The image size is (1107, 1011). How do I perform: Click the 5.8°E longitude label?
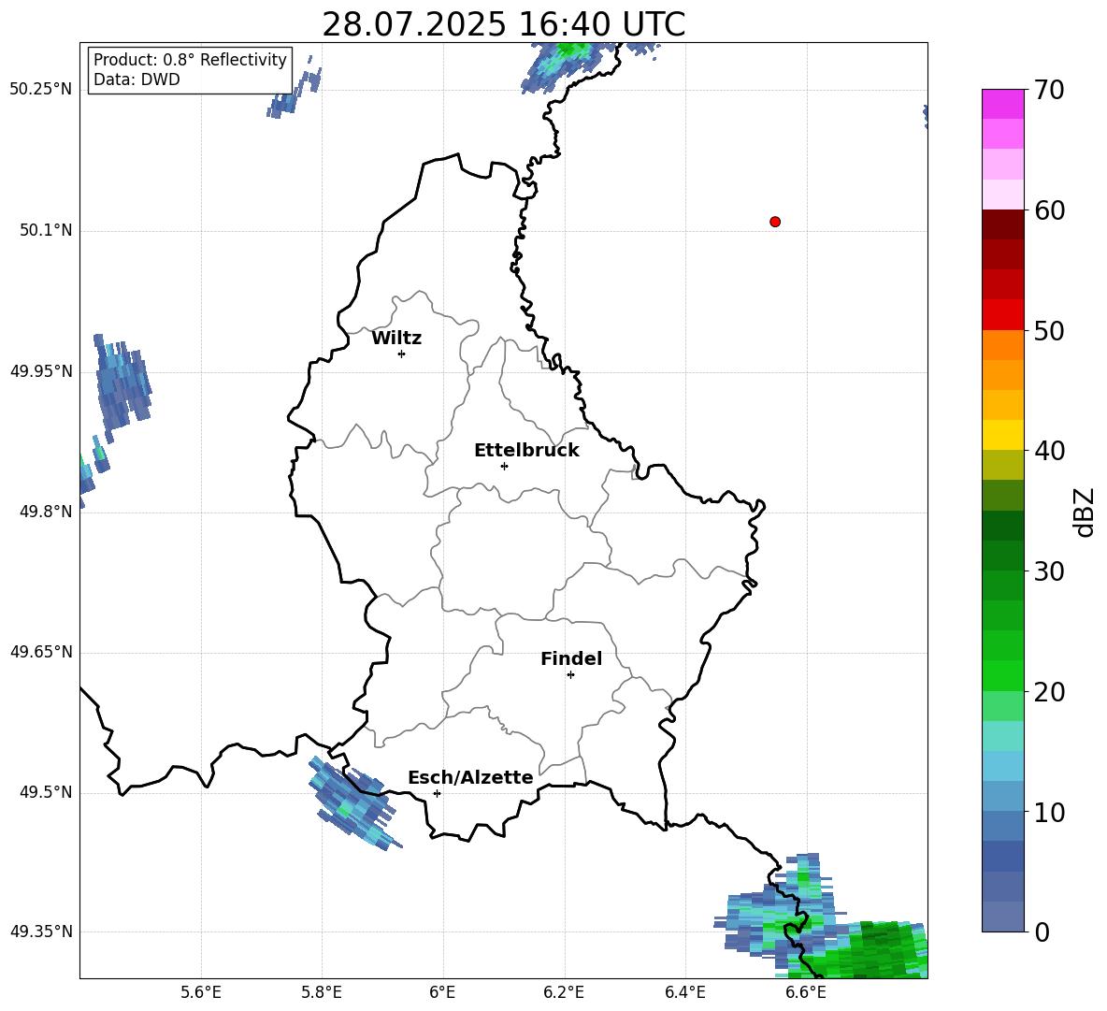(x=322, y=992)
